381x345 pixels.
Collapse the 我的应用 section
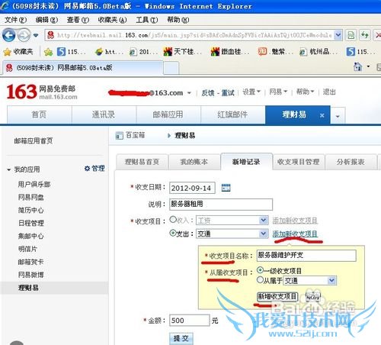[9, 169]
